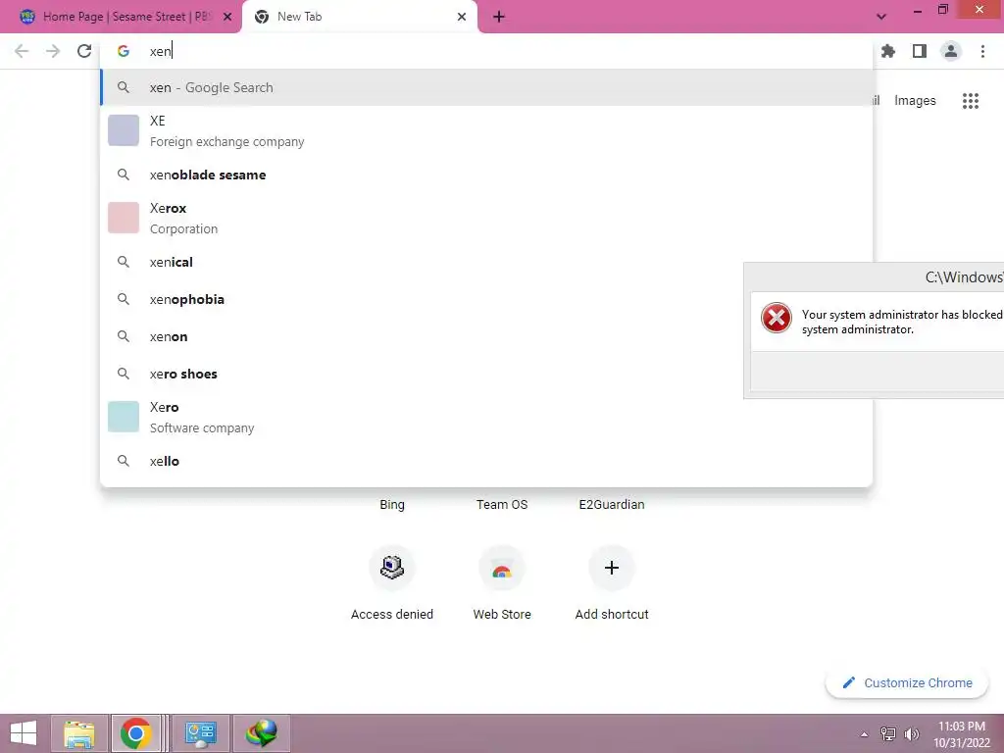Click the XE suggestion thumbnail
This screenshot has height=753, width=1004.
coord(124,130)
